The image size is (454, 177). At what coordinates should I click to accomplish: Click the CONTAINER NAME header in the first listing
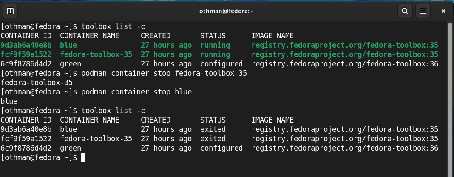[x=90, y=36]
